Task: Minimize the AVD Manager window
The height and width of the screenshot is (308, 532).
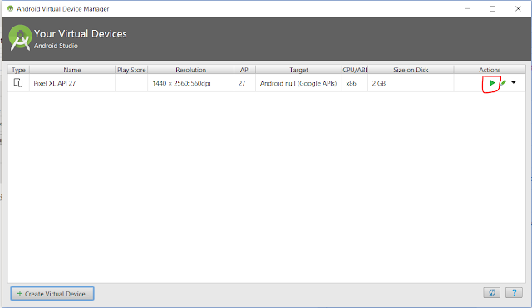Action: tap(467, 8)
